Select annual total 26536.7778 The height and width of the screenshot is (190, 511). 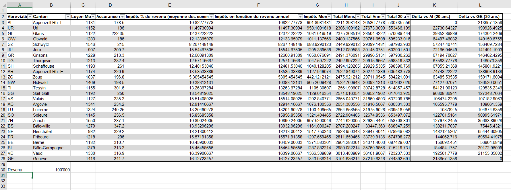[x=373, y=23]
